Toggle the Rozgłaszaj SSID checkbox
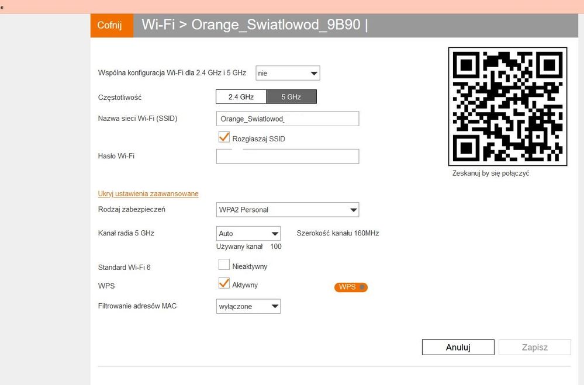The width and height of the screenshot is (584, 385). coord(224,138)
